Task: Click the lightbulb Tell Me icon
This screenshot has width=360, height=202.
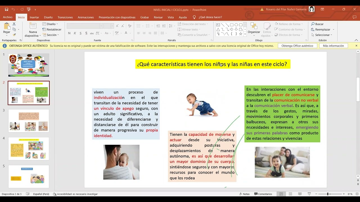Action: tap(194, 17)
